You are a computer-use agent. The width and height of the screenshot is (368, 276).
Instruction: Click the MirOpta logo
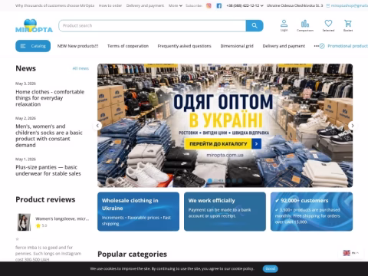click(34, 26)
